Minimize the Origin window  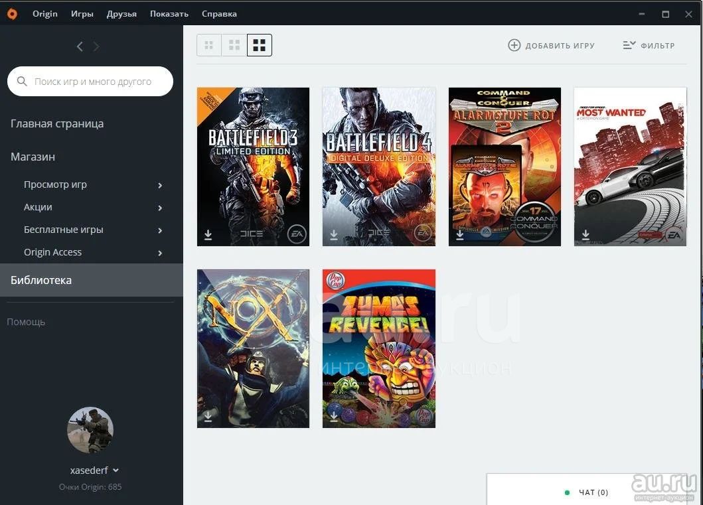tap(642, 14)
